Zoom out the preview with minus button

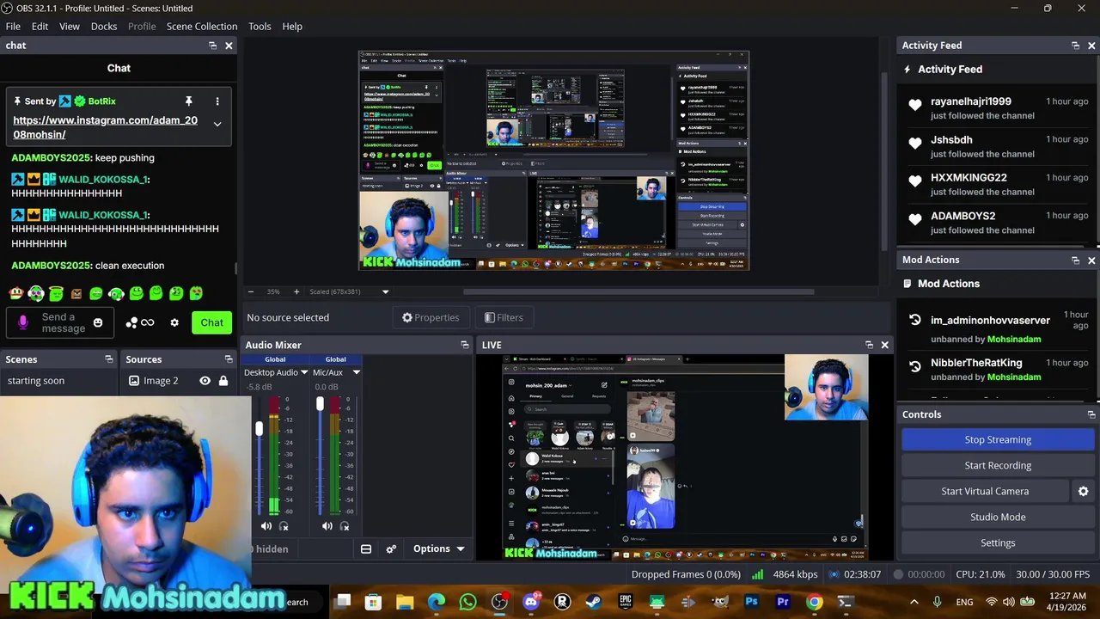pos(250,291)
